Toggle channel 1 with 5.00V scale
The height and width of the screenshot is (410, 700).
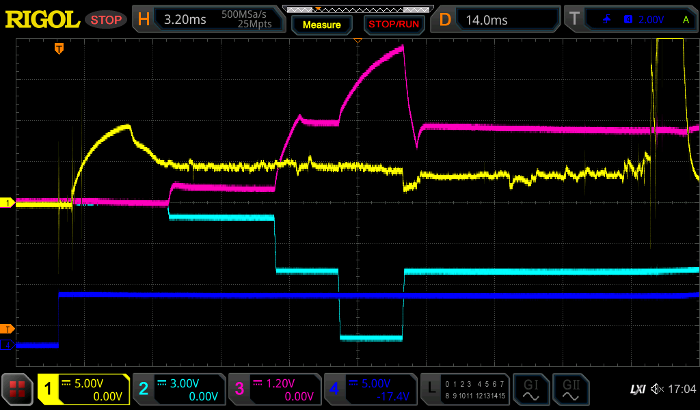[83, 390]
